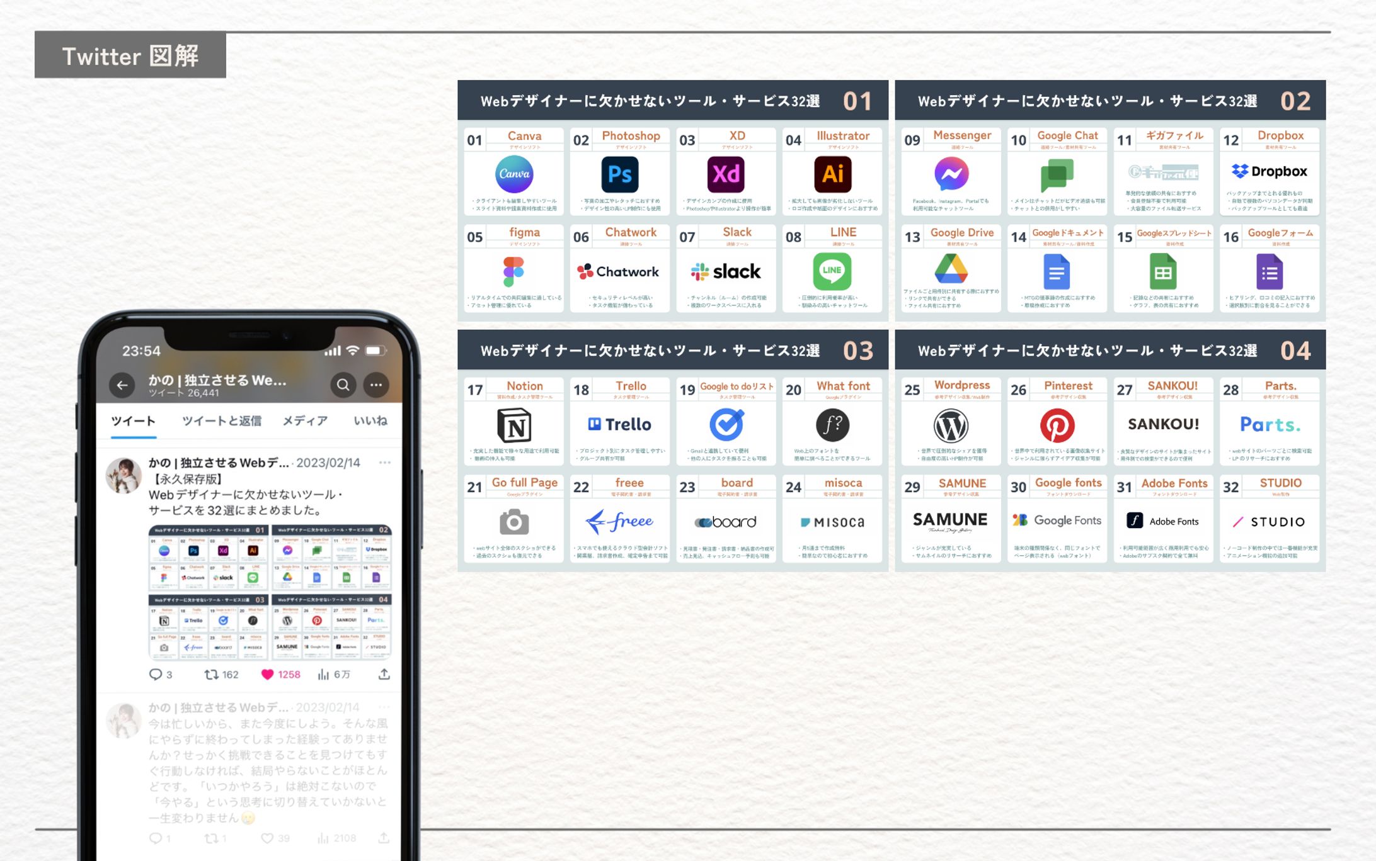Click the view count stats on the first tweet
This screenshot has width=1376, height=861.
[323, 674]
